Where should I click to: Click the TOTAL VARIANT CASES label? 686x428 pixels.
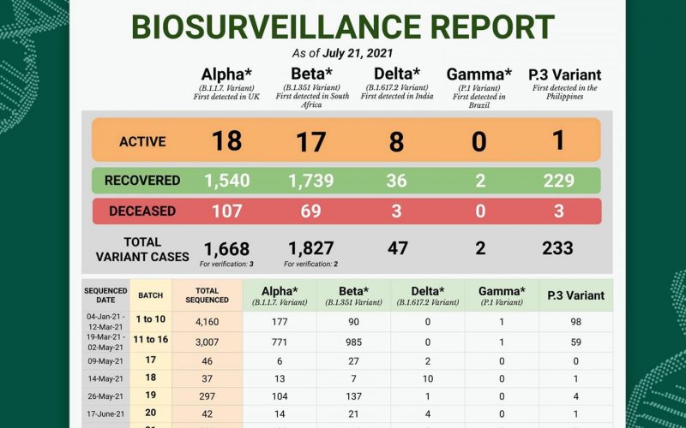[142, 249]
